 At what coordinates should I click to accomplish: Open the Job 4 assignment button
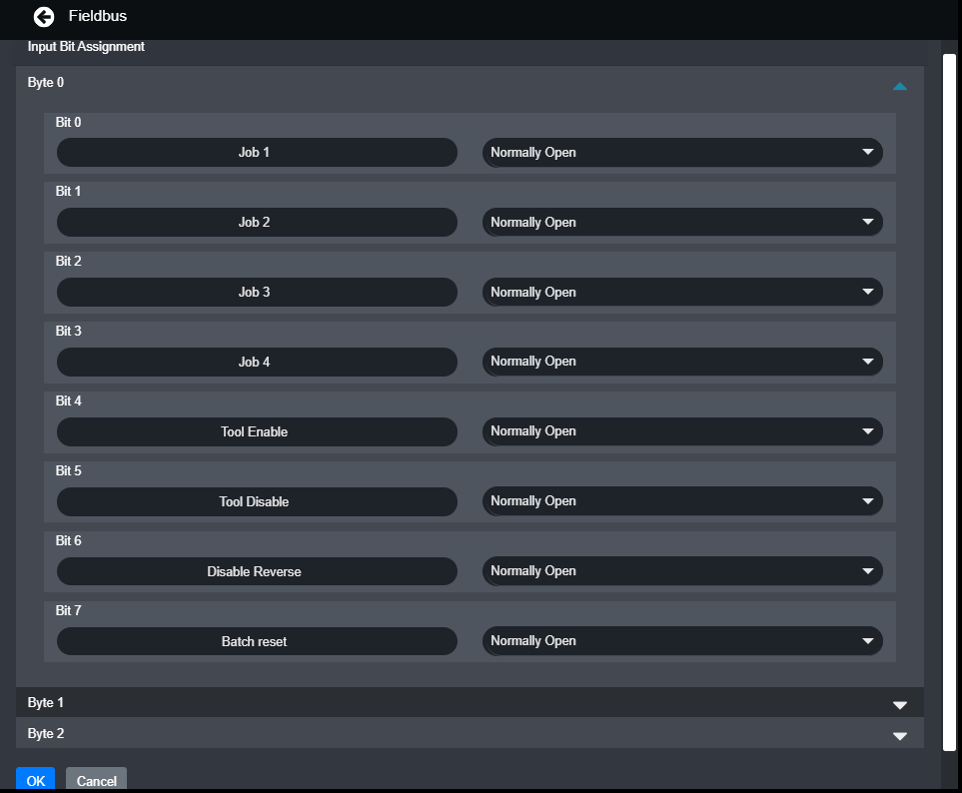click(x=257, y=362)
